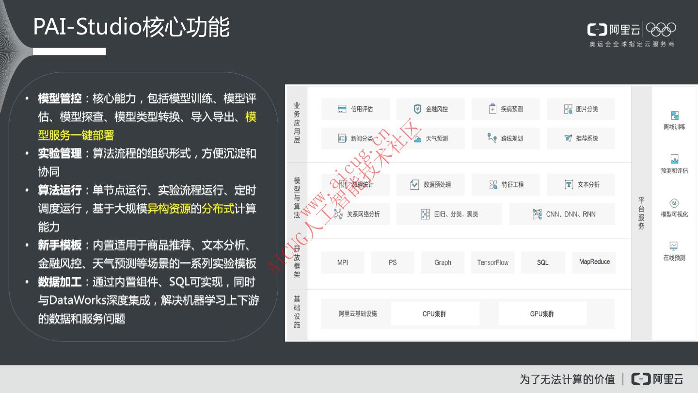Click the 数据预处理 checkmark icon
This screenshot has width=698, height=393.
click(x=414, y=184)
